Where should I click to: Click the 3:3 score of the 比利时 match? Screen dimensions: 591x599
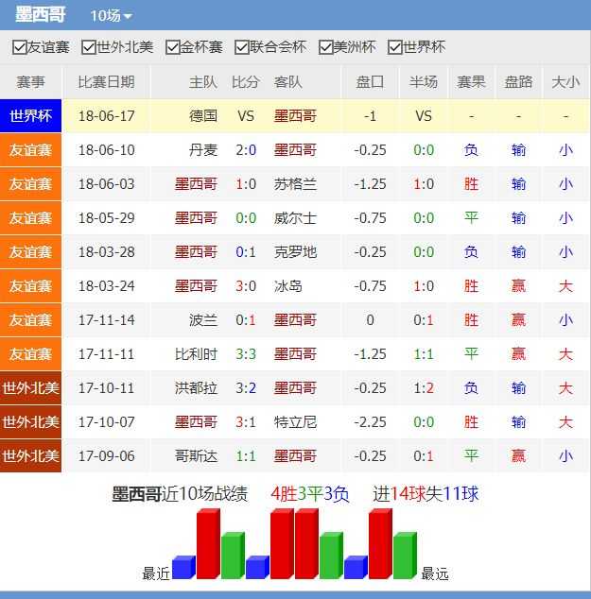246,354
